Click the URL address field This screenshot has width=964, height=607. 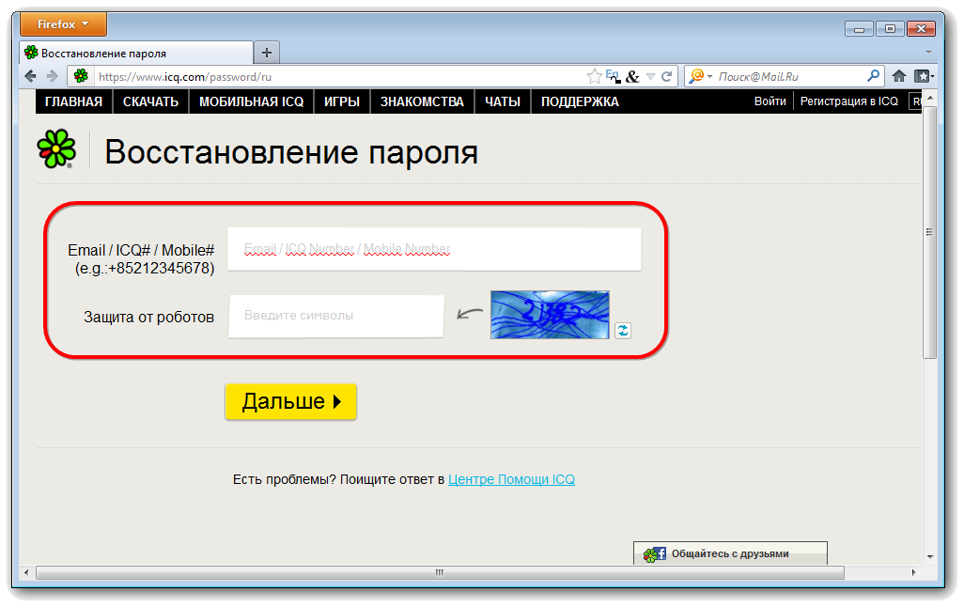pos(338,77)
